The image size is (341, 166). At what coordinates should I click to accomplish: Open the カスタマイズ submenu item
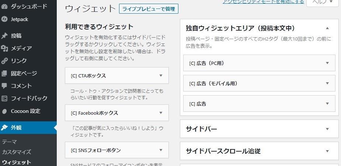[x=16, y=152]
